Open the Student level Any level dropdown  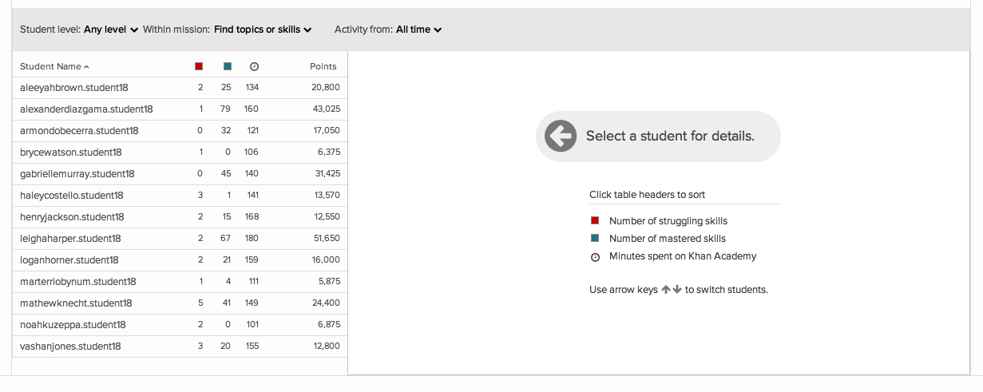pos(111,30)
